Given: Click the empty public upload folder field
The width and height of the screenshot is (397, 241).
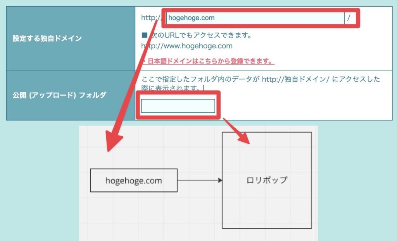Looking at the screenshot, I should coord(178,106).
